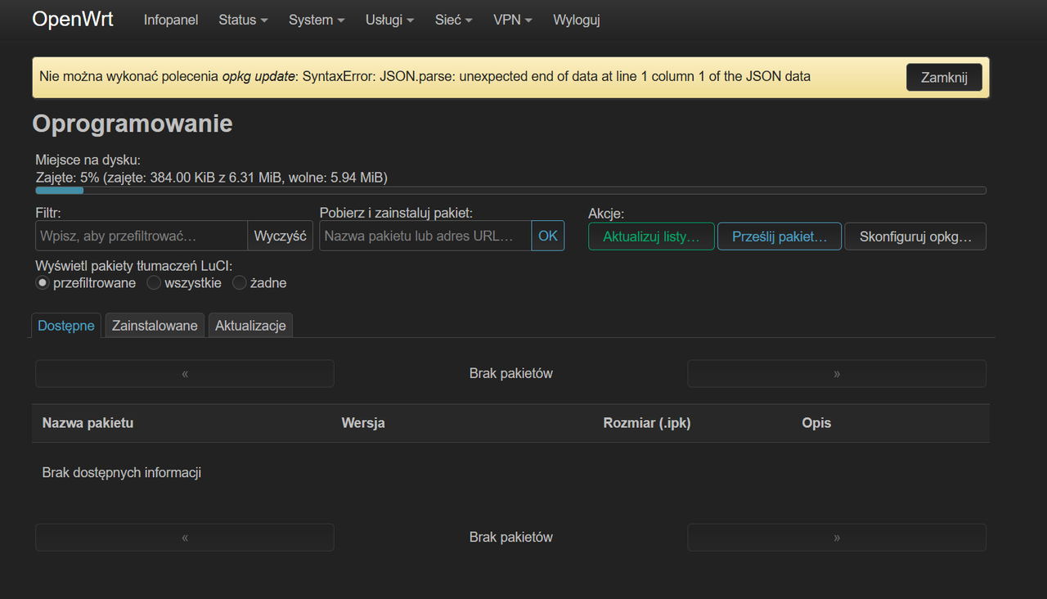Click the top next page » button
Viewport: 1047px width, 599px height.
pos(837,373)
